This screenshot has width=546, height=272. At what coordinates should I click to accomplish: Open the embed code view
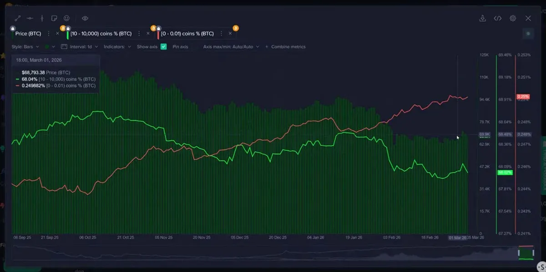[x=497, y=18]
